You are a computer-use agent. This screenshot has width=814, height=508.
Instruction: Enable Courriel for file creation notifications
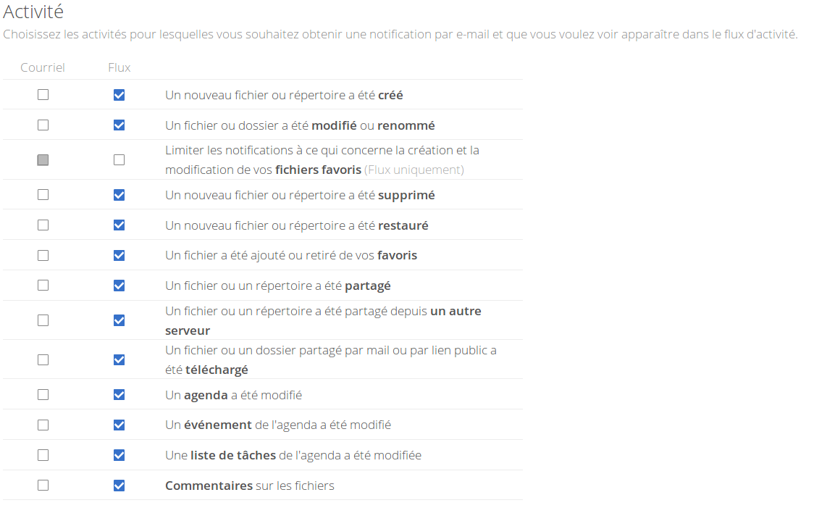(x=43, y=95)
